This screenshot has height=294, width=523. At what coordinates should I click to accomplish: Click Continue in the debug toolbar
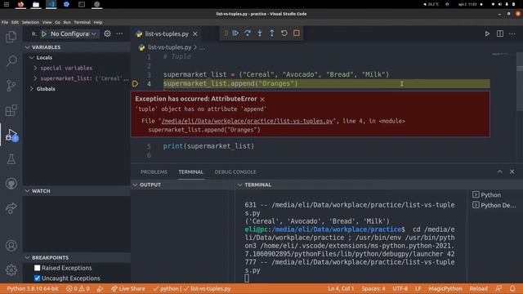pos(235,33)
